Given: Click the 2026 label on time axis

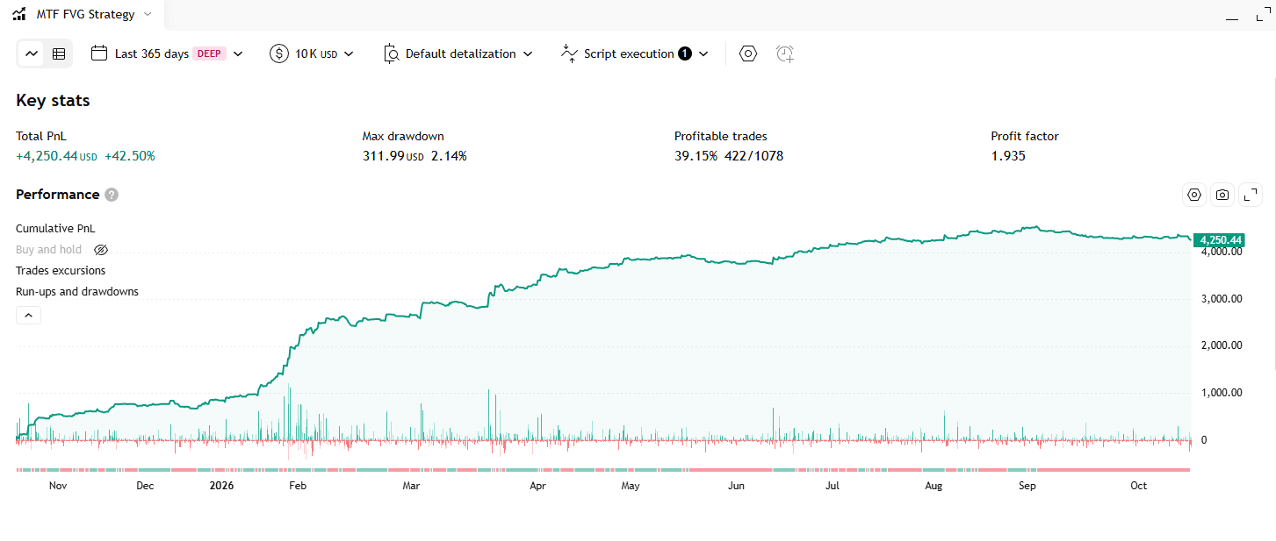Looking at the screenshot, I should 223,485.
